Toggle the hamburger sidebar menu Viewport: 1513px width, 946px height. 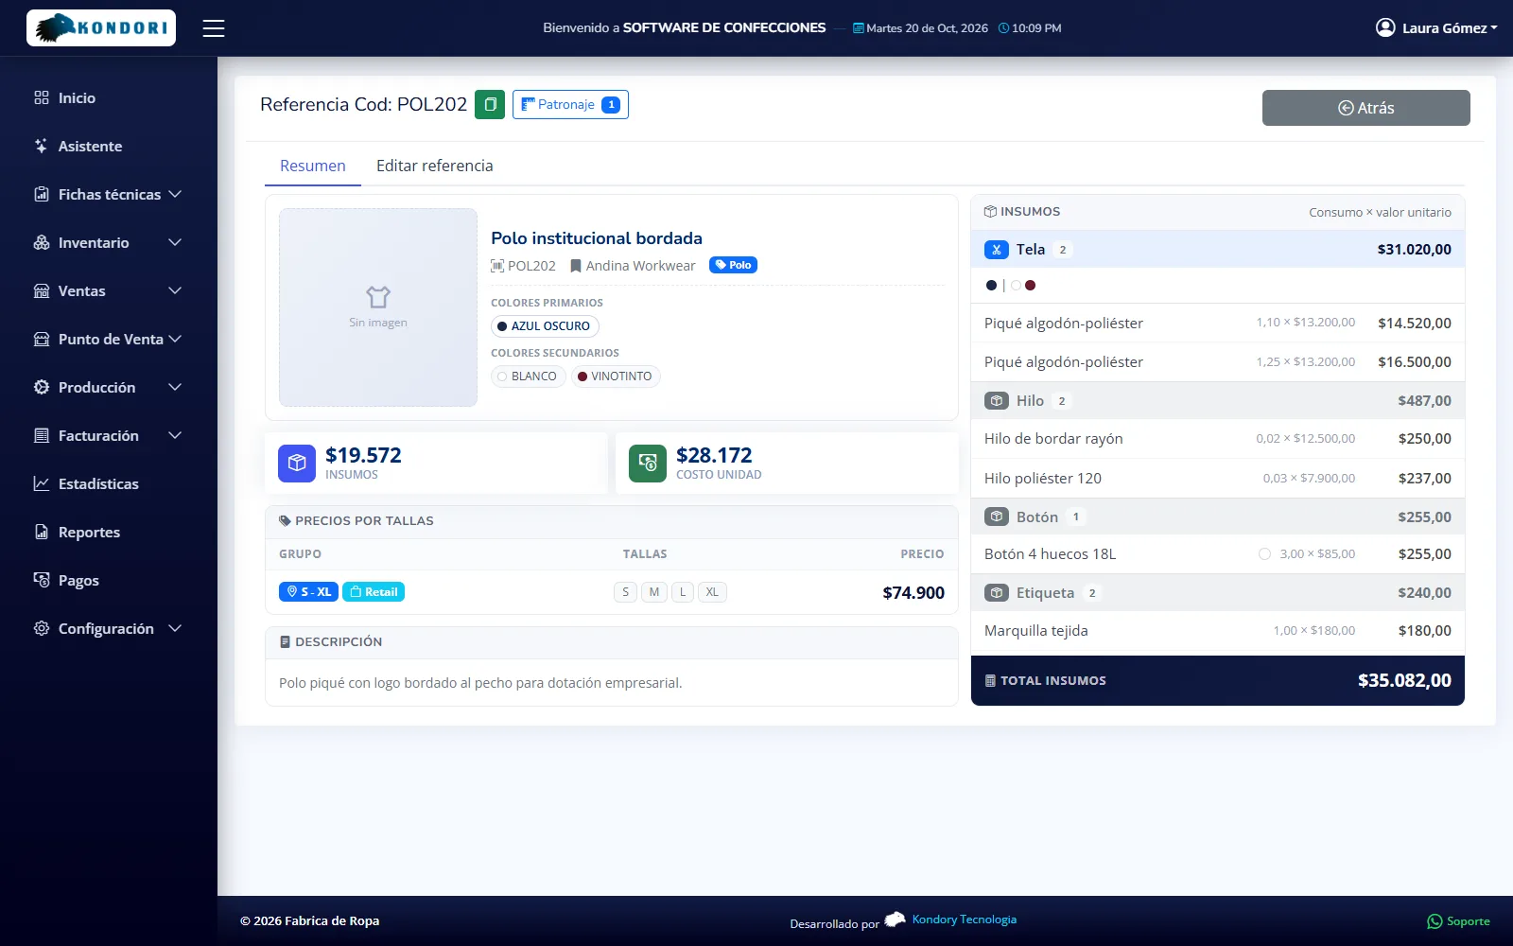[214, 28]
